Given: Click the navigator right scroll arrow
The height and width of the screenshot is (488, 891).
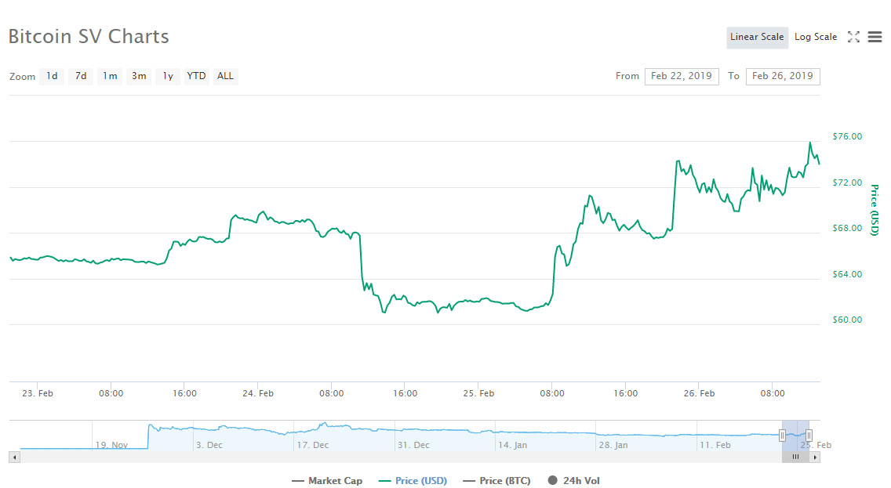Looking at the screenshot, I should (815, 457).
